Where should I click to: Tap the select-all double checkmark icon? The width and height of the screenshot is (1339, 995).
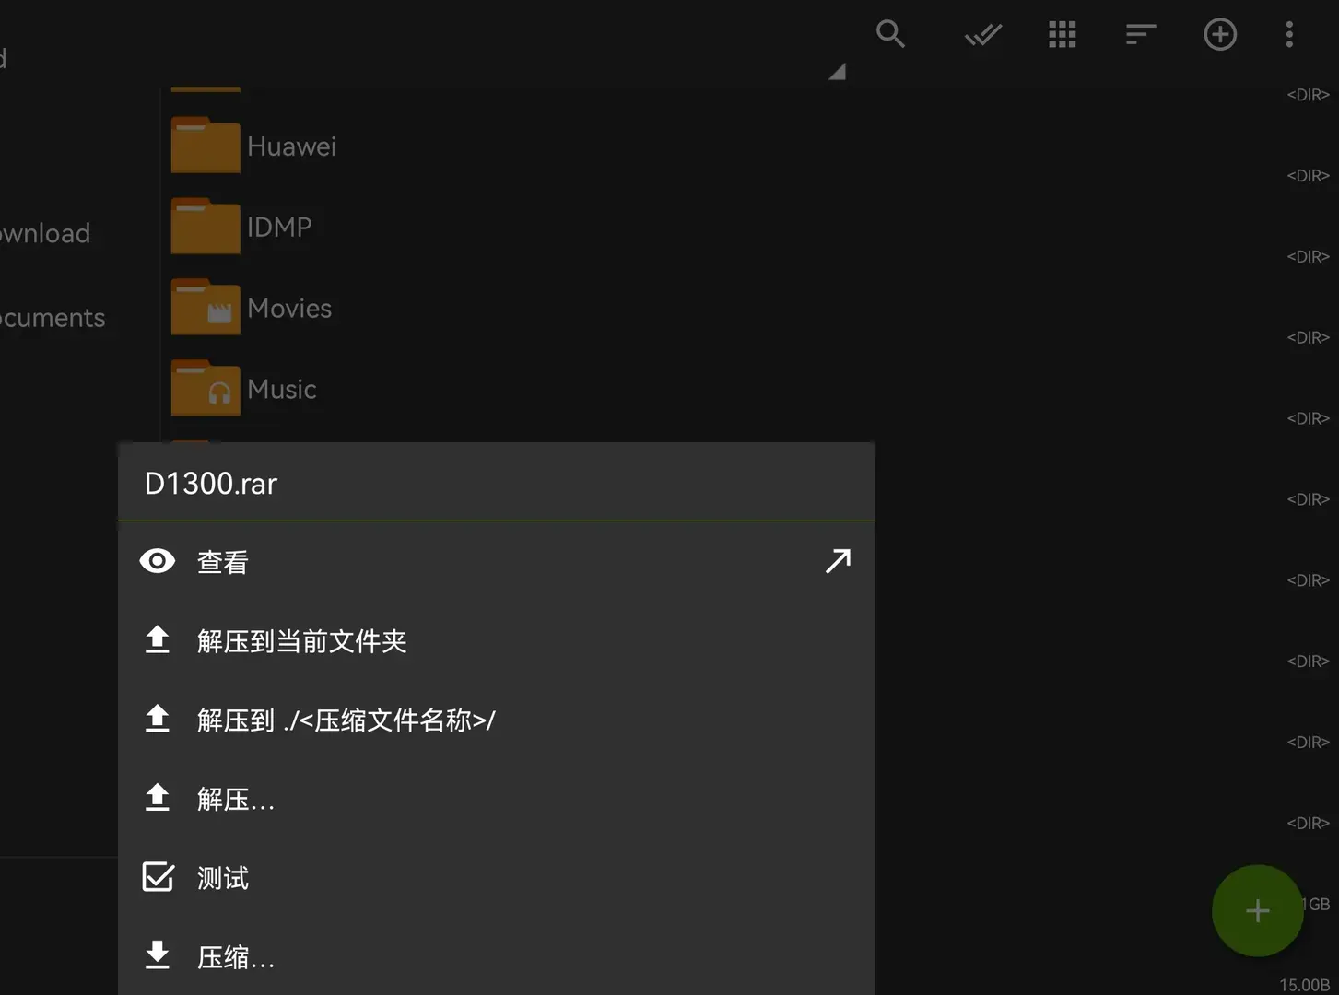click(982, 35)
